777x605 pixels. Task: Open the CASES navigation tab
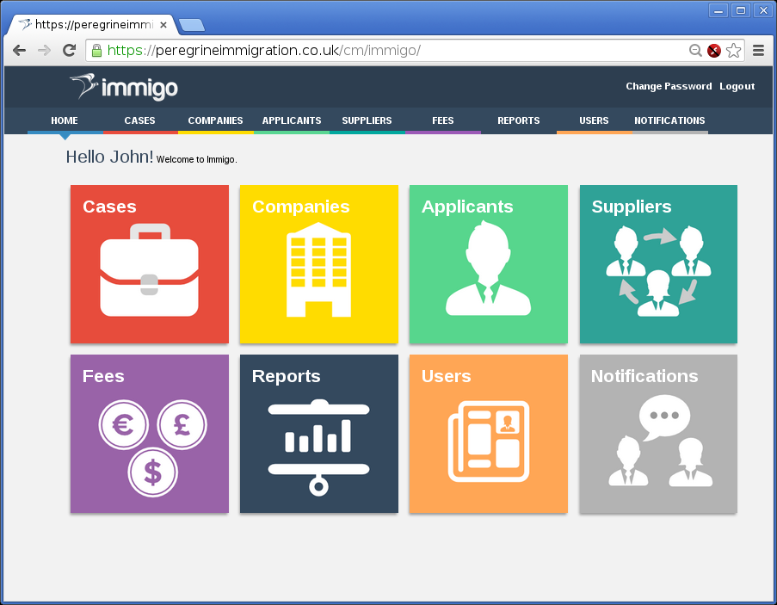(139, 120)
